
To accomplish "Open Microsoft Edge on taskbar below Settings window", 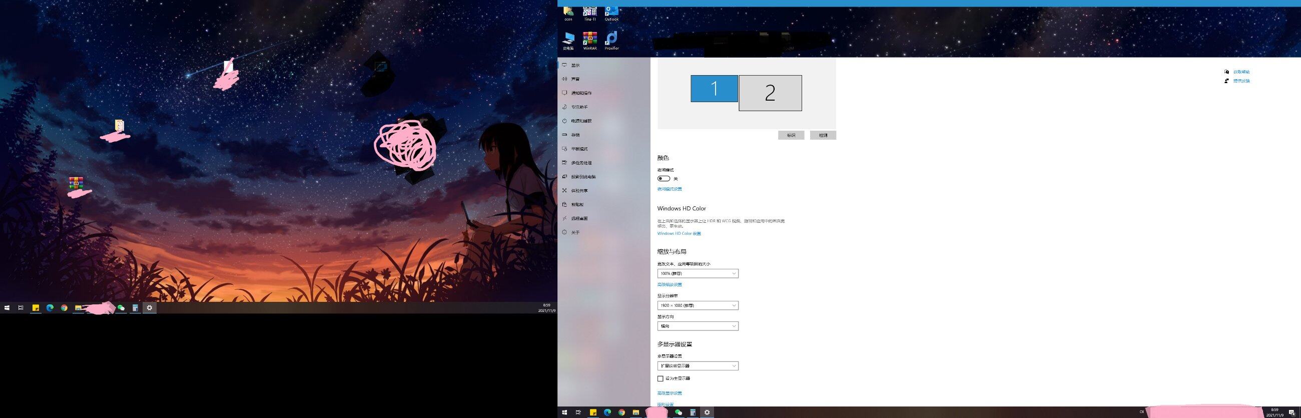I will 607,412.
